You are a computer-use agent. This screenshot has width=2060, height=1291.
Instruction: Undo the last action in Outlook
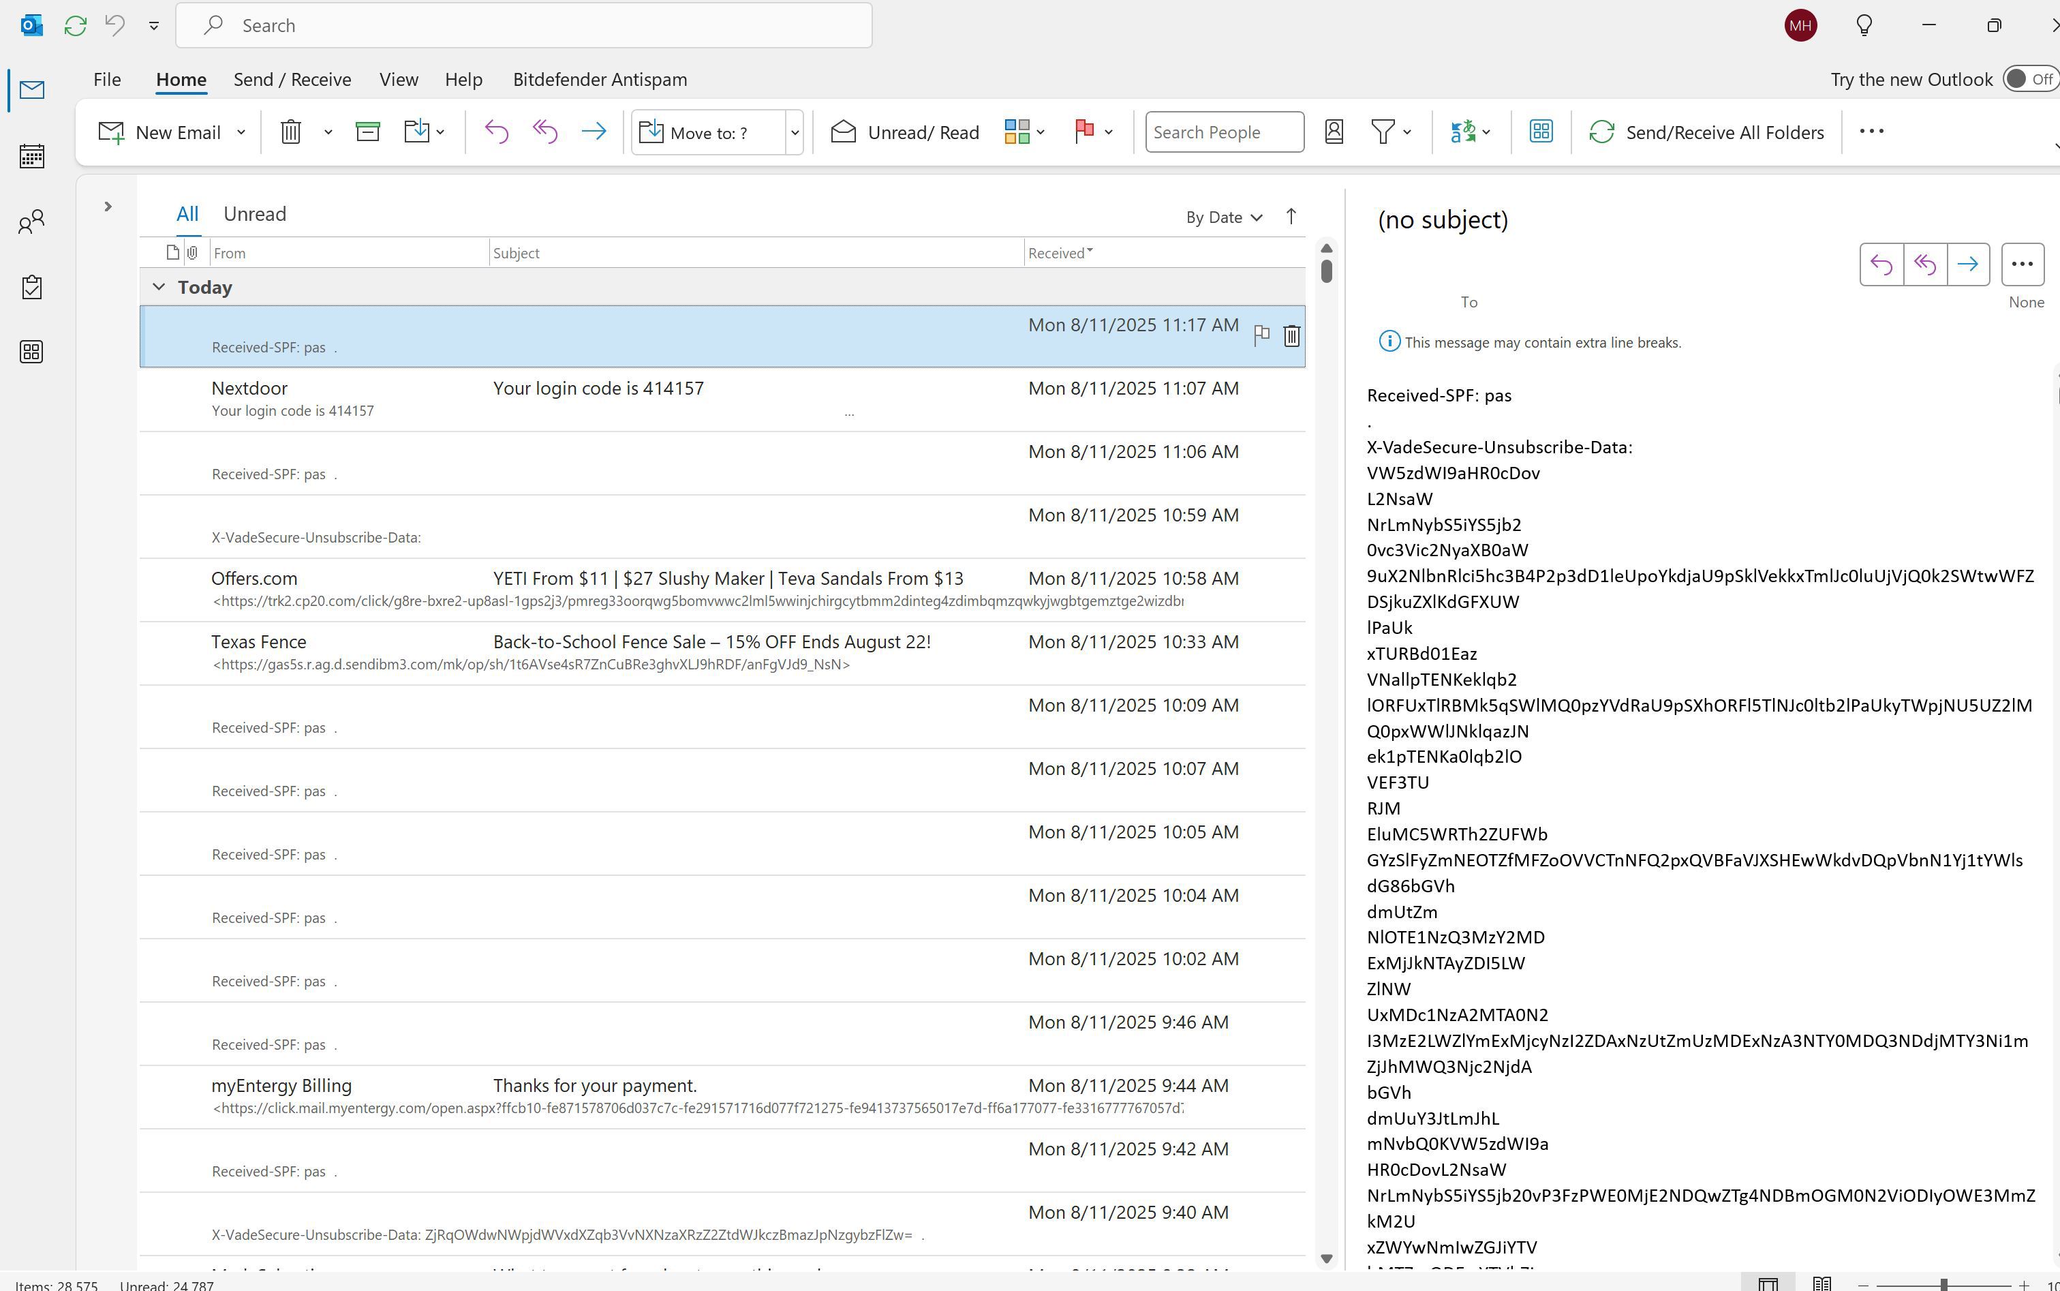(x=114, y=25)
